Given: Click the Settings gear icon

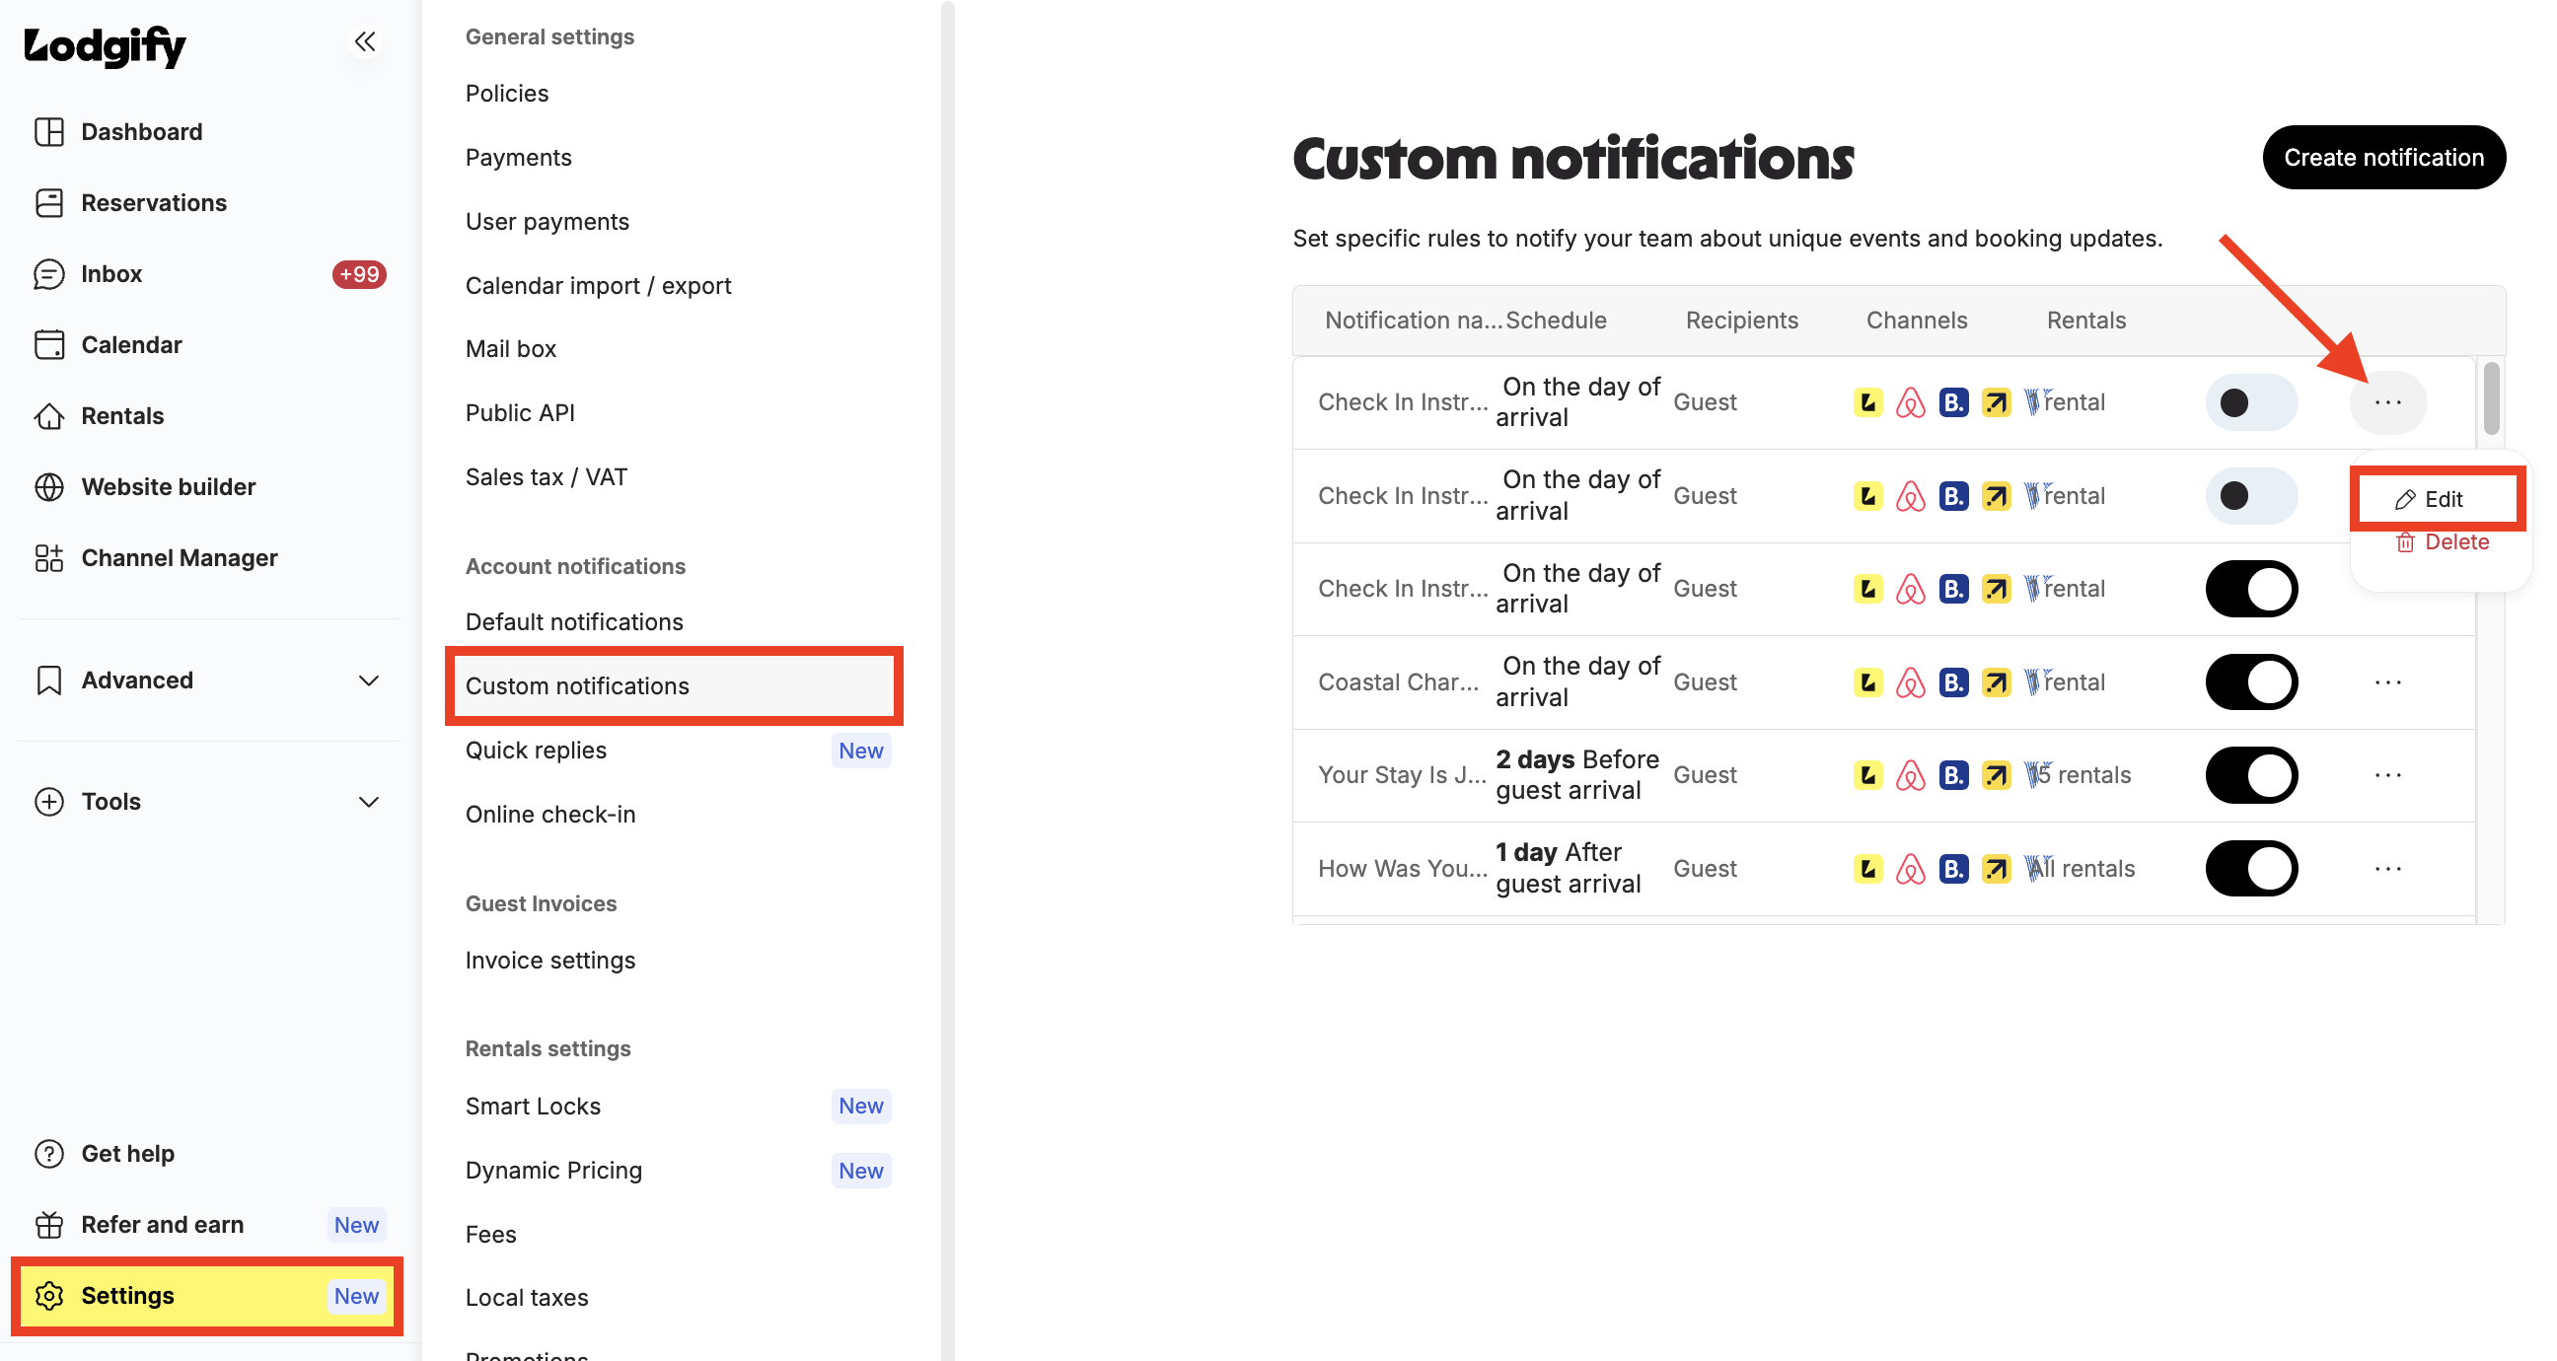Looking at the screenshot, I should (x=48, y=1296).
